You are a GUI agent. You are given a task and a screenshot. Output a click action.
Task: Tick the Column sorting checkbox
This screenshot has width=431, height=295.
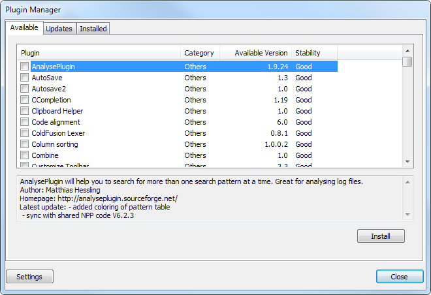pyautogui.click(x=24, y=144)
